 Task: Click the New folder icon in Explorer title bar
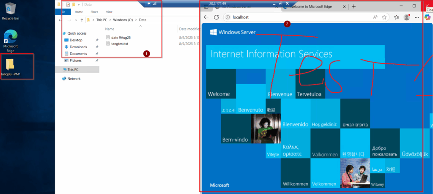coord(74,4)
